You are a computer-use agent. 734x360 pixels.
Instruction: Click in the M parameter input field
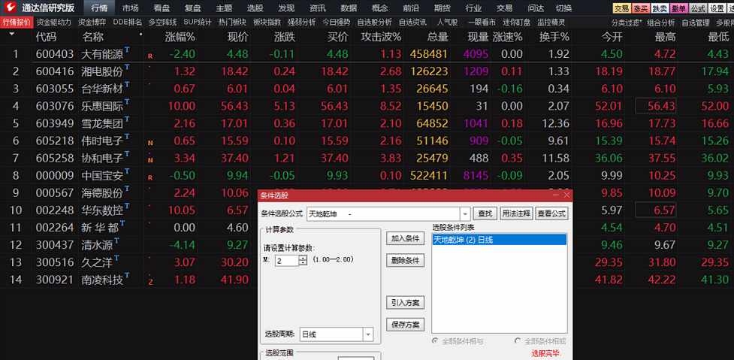point(286,261)
